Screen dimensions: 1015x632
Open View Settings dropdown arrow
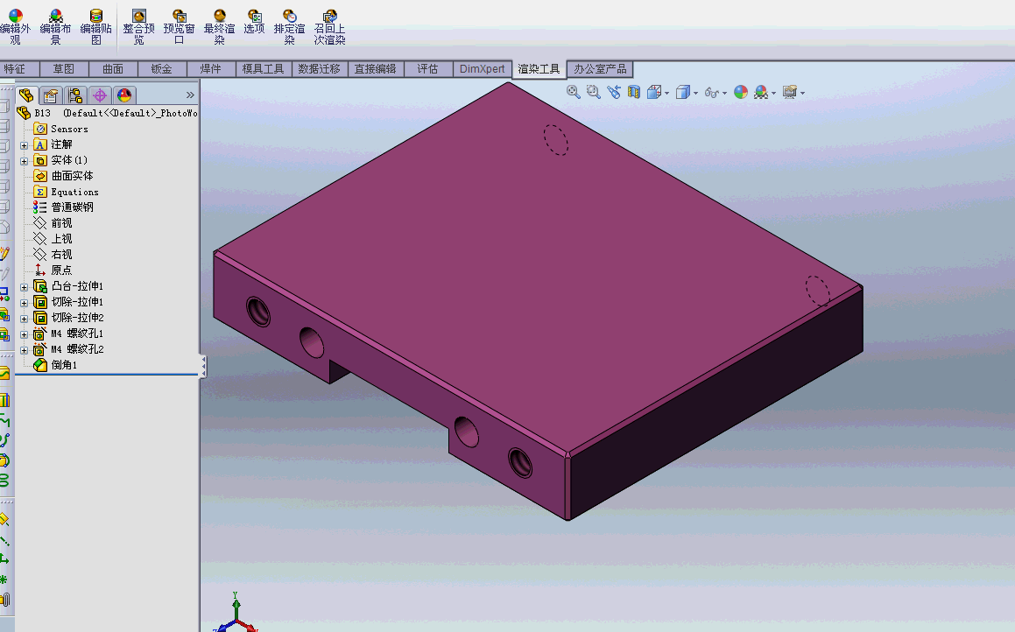[803, 93]
